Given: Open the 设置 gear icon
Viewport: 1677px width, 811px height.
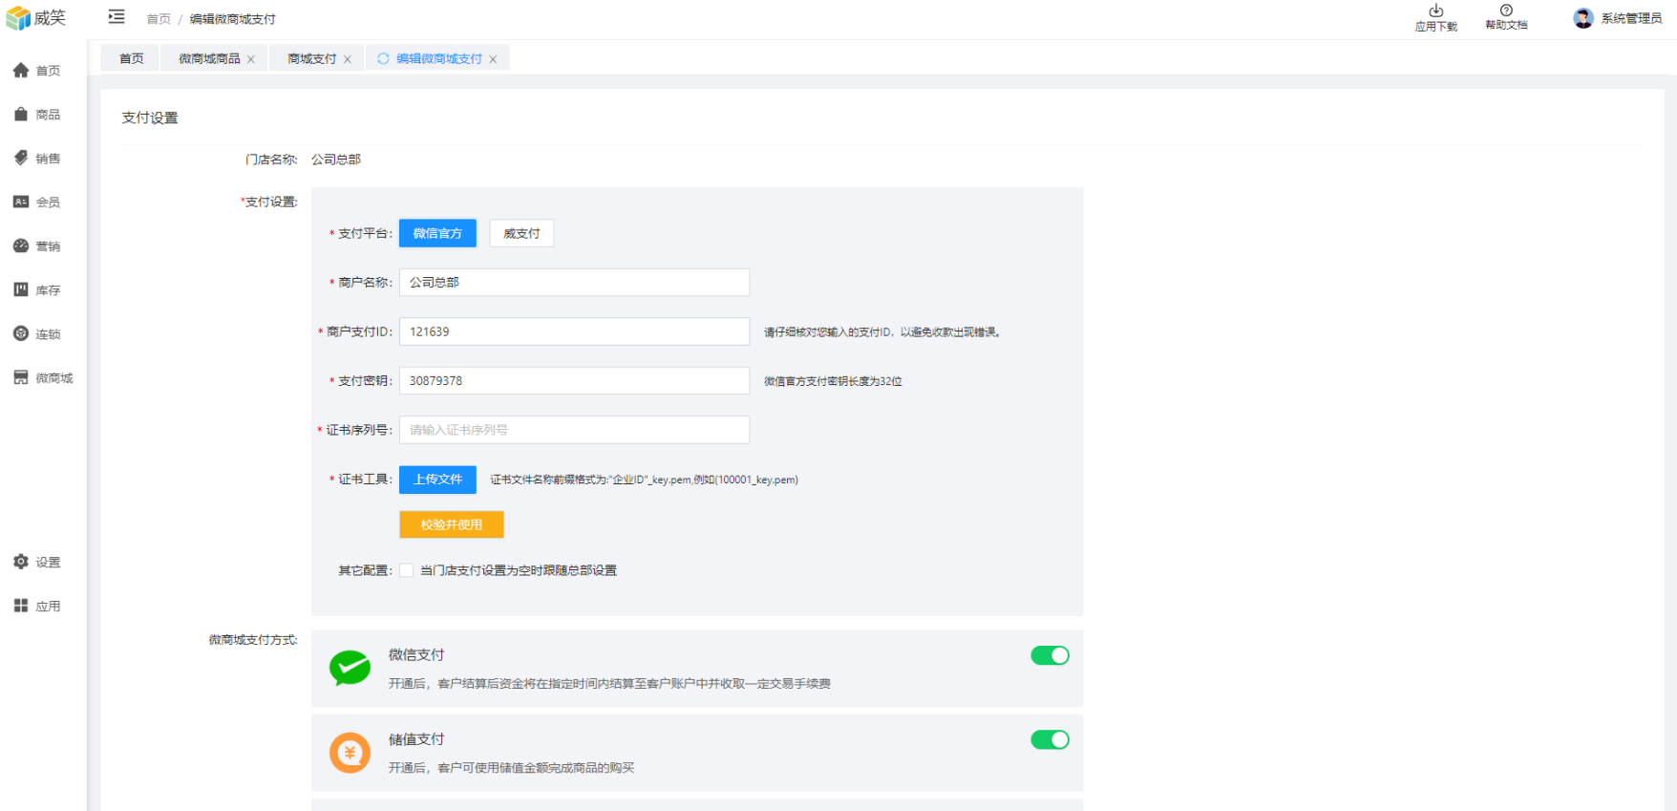Looking at the screenshot, I should pyautogui.click(x=21, y=563).
